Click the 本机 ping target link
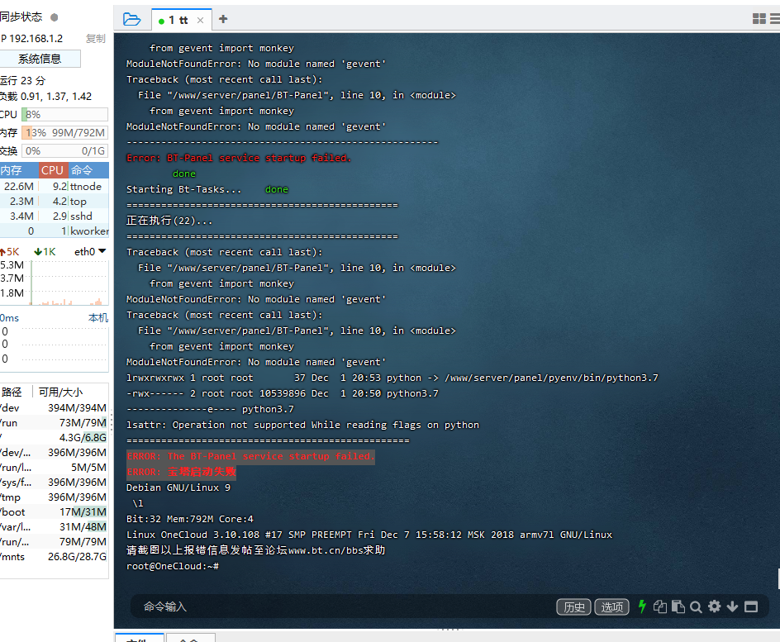Image resolution: width=780 pixels, height=642 pixels. pos(98,318)
